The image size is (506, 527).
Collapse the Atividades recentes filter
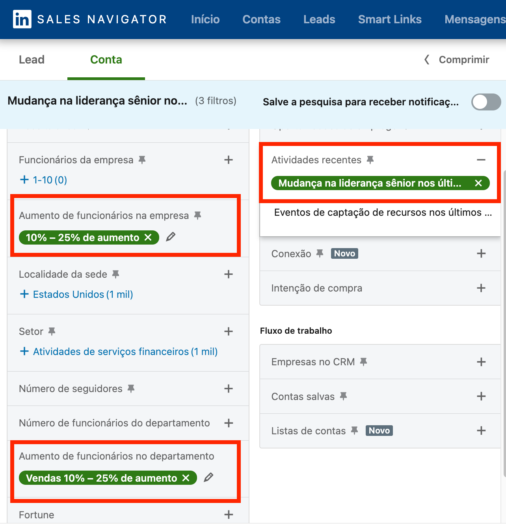coord(481,160)
